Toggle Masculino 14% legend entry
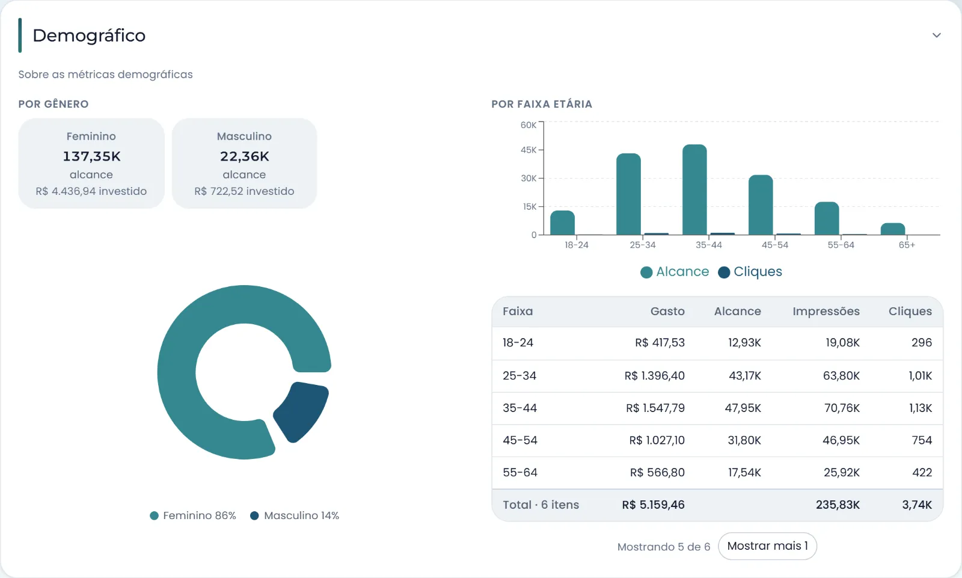Screen dimensions: 962x578 295,515
